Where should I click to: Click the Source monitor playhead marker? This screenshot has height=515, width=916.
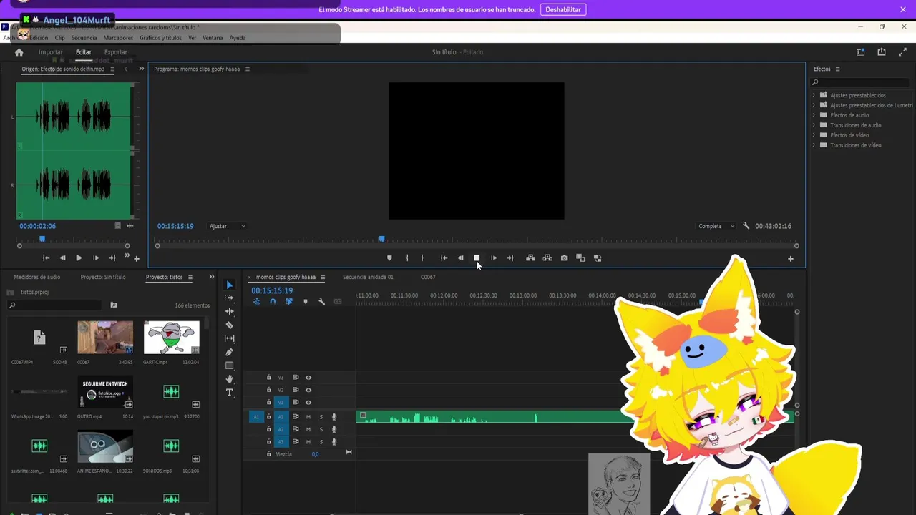tap(42, 239)
